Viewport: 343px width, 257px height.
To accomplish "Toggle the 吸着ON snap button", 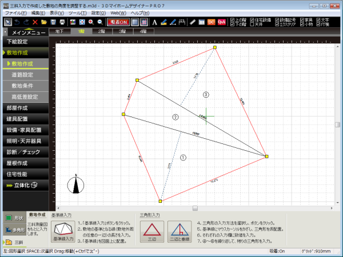I will click(x=118, y=22).
